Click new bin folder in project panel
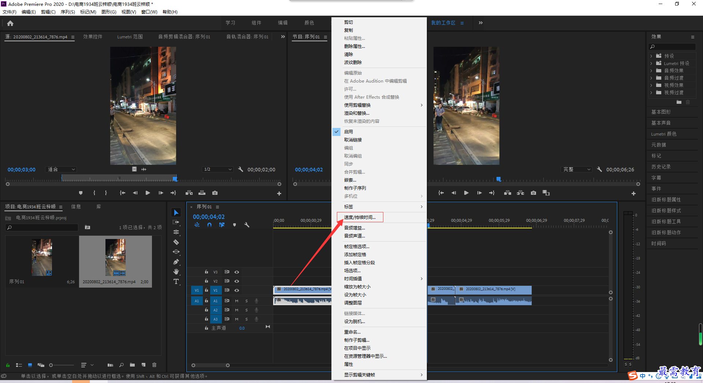The height and width of the screenshot is (383, 703). (132, 365)
